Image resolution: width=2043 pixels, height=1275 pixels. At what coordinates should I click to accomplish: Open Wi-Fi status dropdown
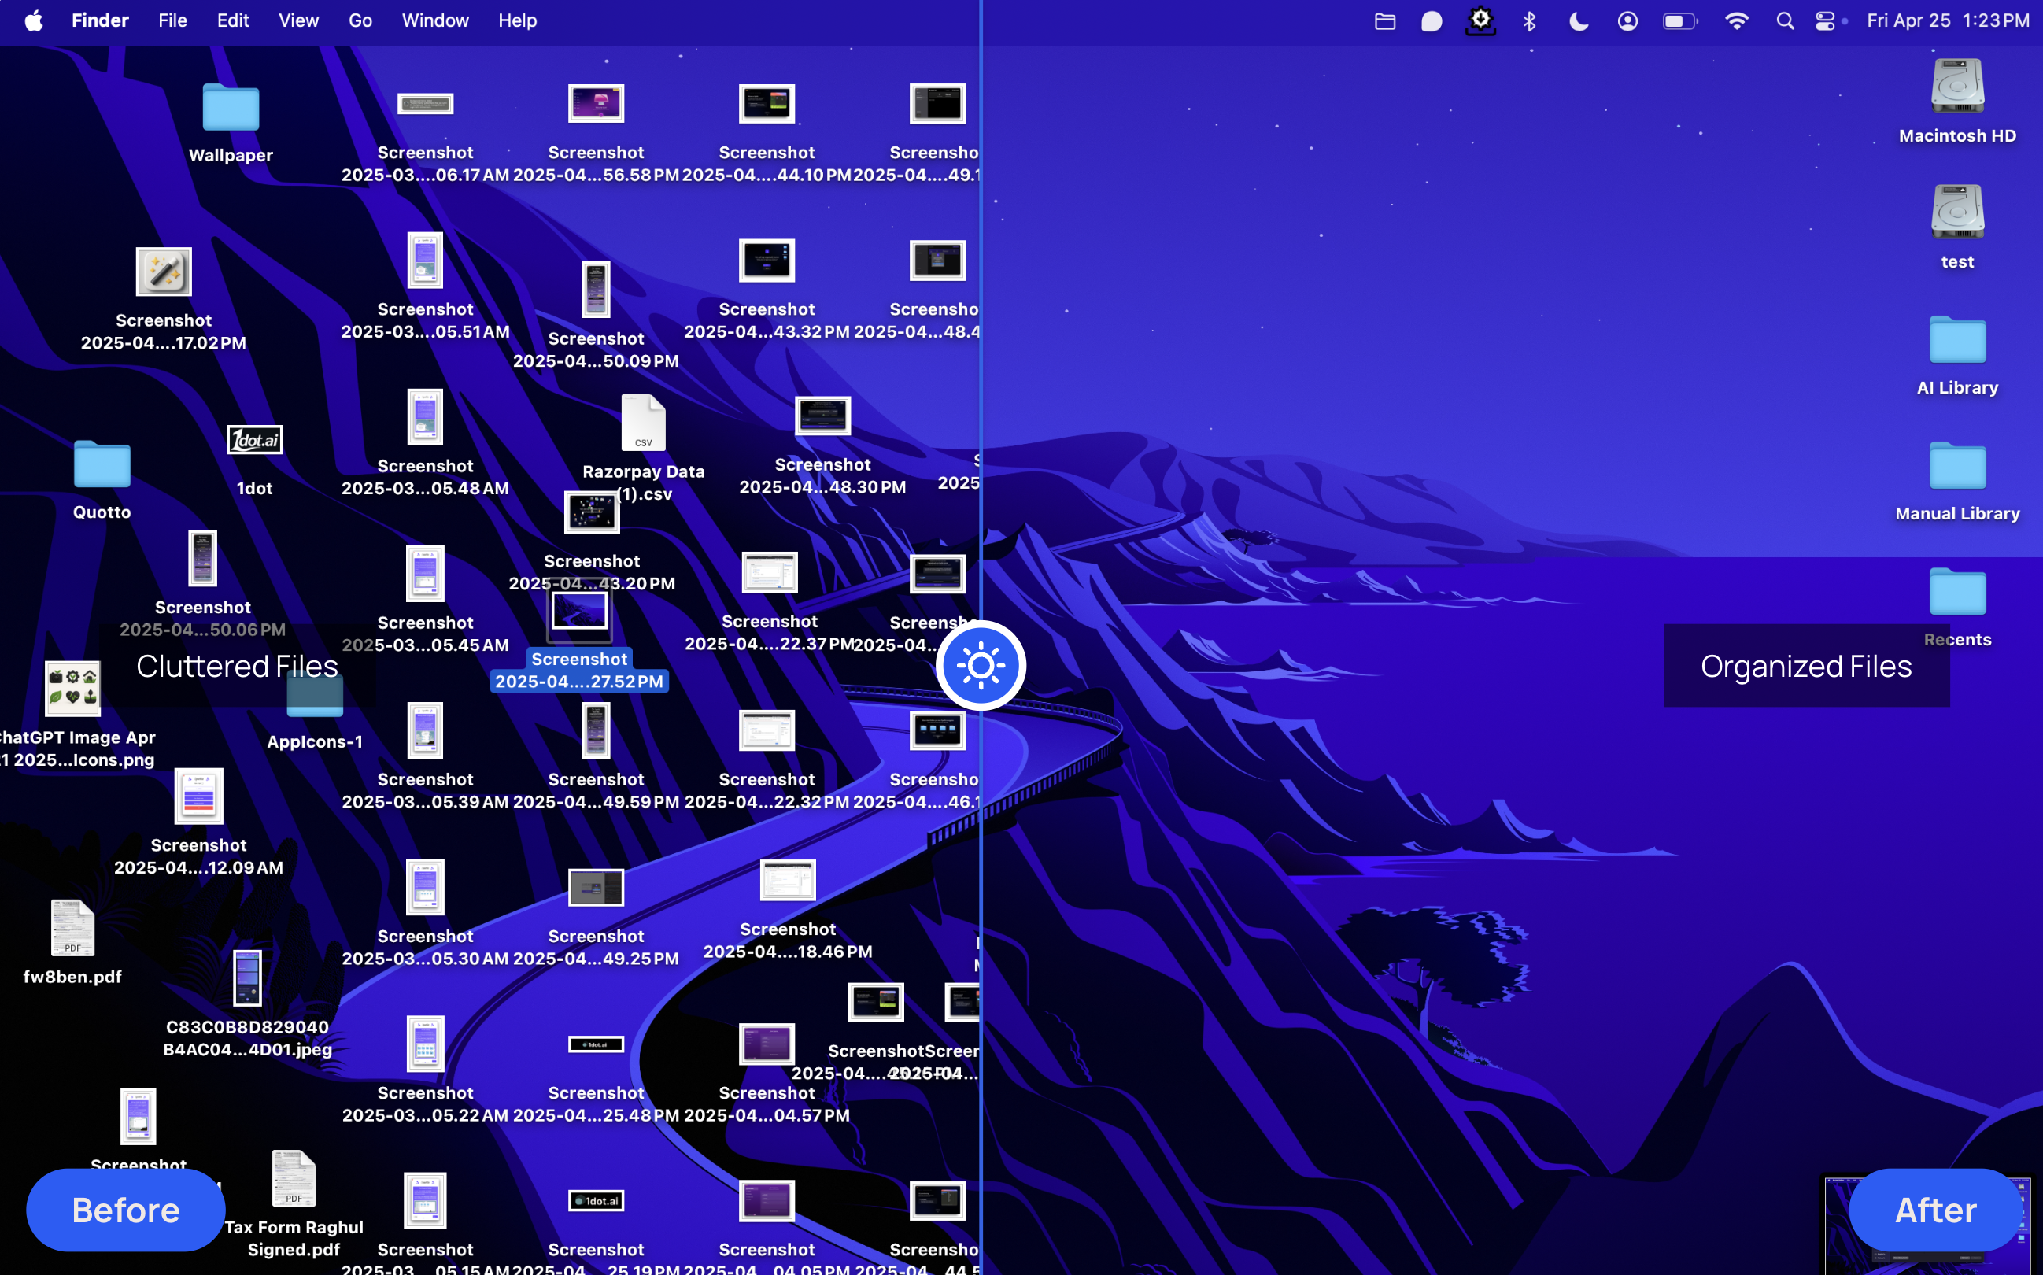(1736, 20)
